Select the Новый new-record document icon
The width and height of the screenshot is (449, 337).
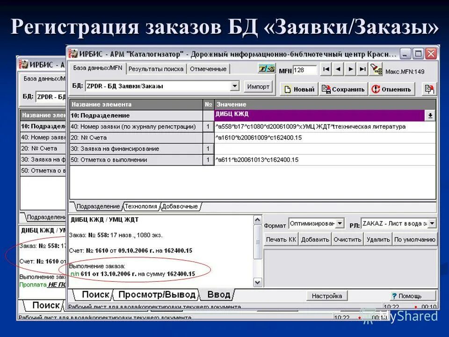pyautogui.click(x=287, y=88)
